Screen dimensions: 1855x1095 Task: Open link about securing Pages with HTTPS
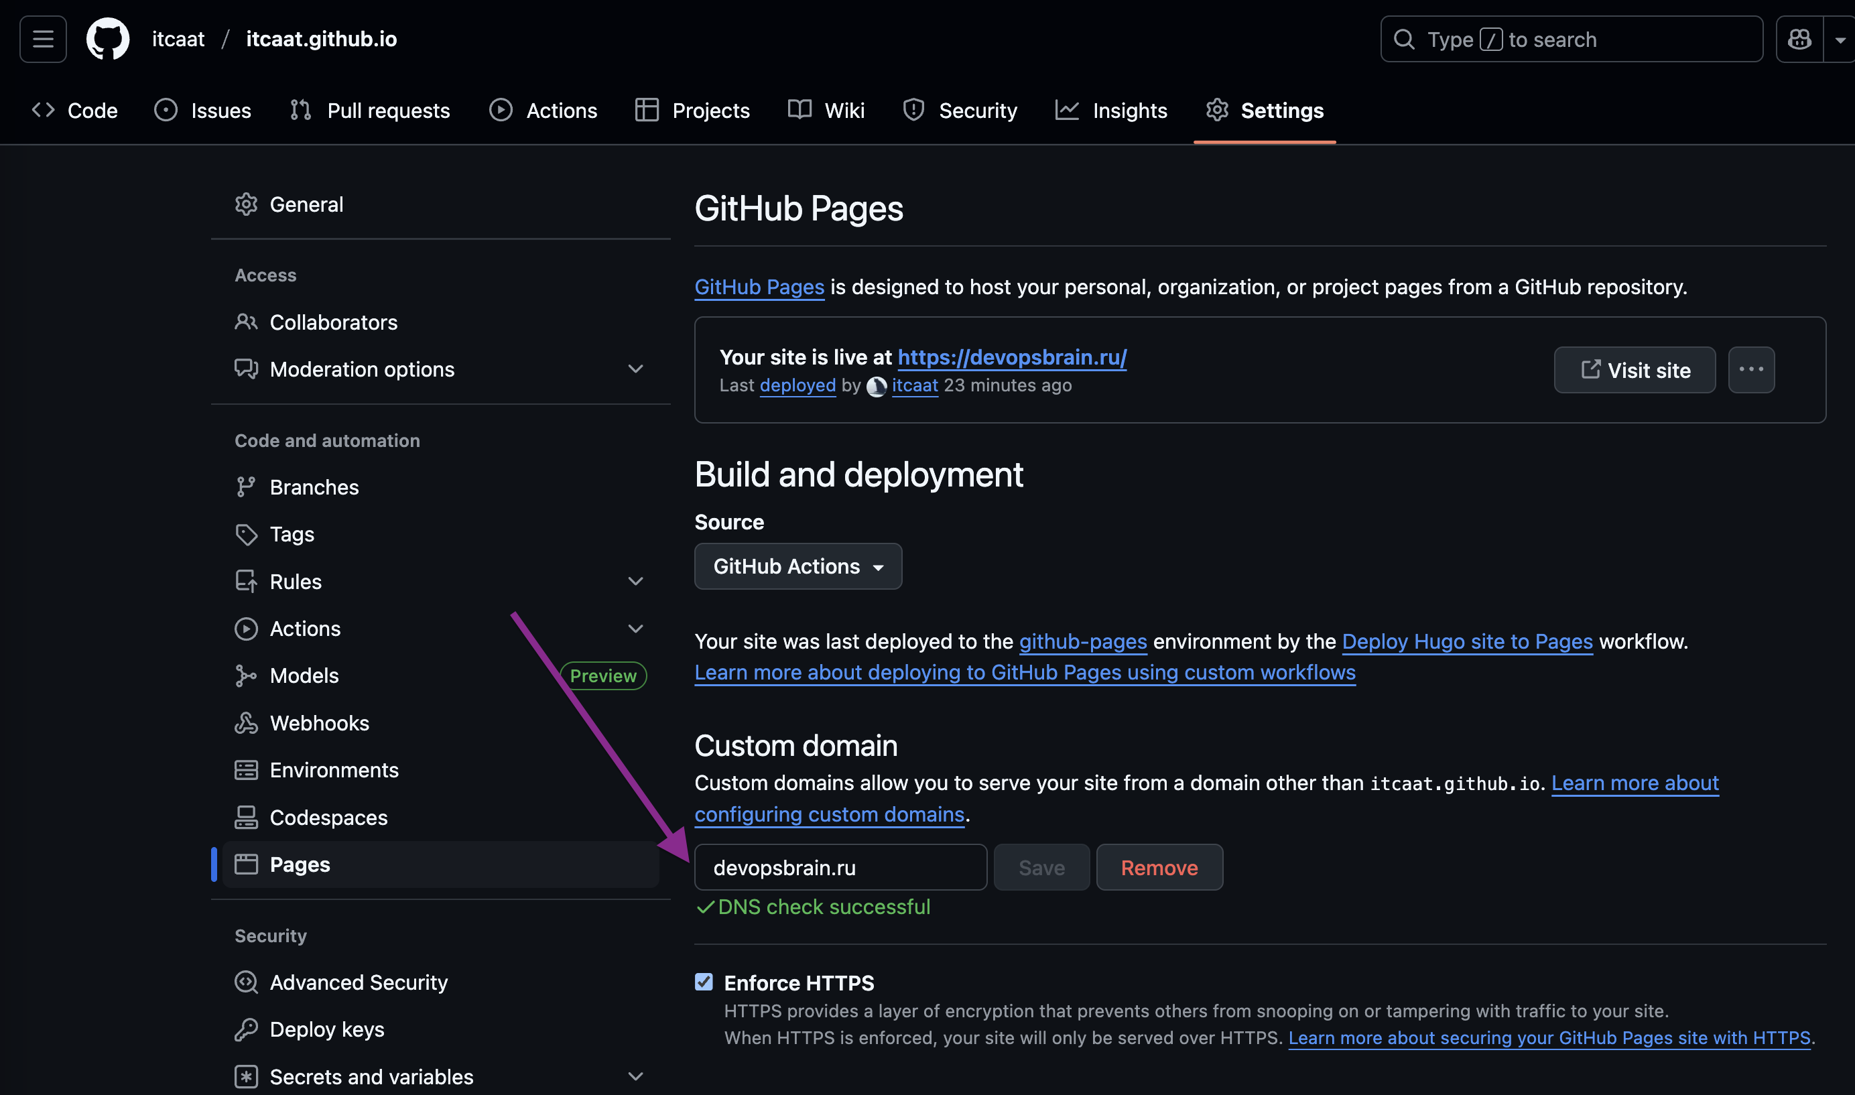click(x=1549, y=1037)
